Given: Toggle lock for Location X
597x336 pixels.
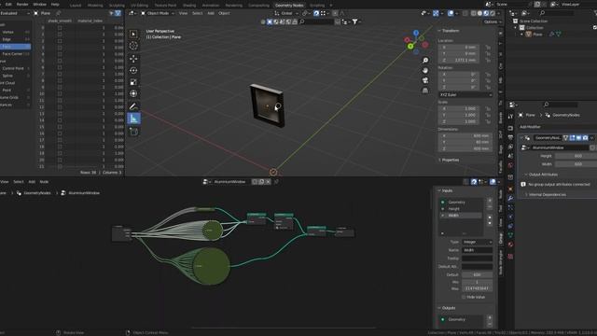Looking at the screenshot, I should tap(488, 48).
